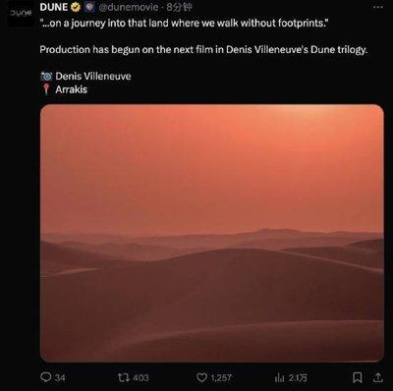The width and height of the screenshot is (393, 391).
Task: Click the "Production has begun" tweet text
Action: (203, 50)
